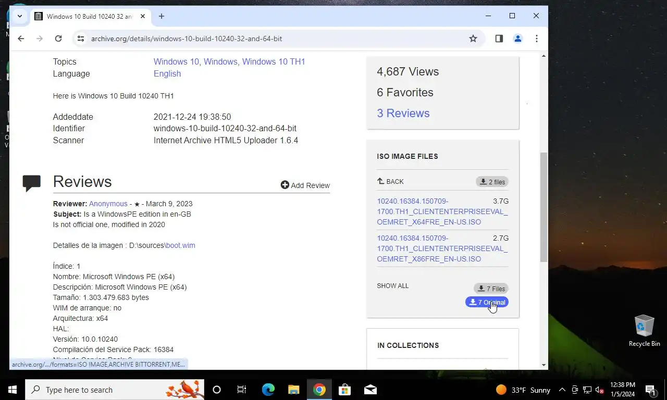Click the page vertical scrollbar thumb
Viewport: 667px width, 400px height.
(544, 207)
